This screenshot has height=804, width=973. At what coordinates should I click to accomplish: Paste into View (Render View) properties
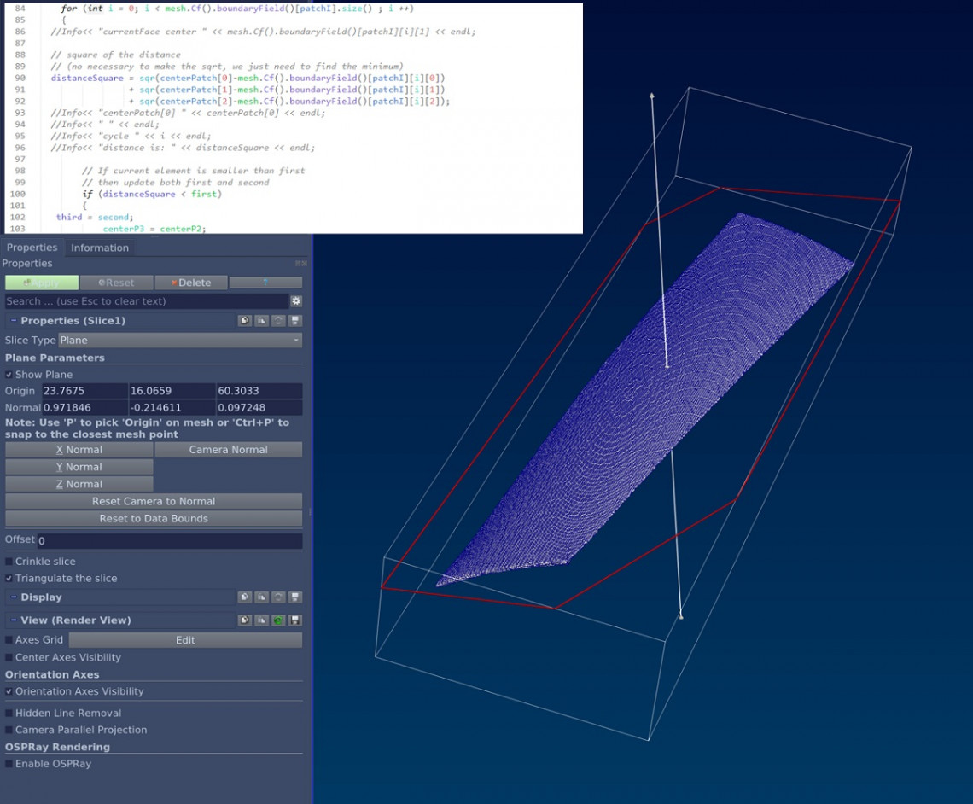pyautogui.click(x=262, y=620)
